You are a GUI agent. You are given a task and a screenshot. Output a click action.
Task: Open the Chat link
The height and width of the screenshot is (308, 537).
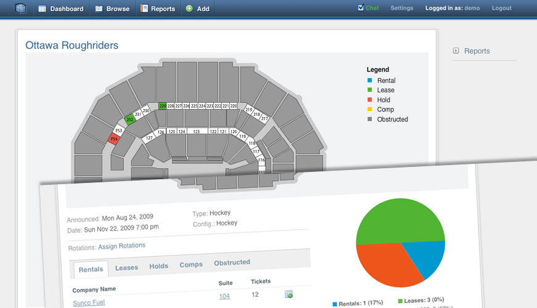372,8
